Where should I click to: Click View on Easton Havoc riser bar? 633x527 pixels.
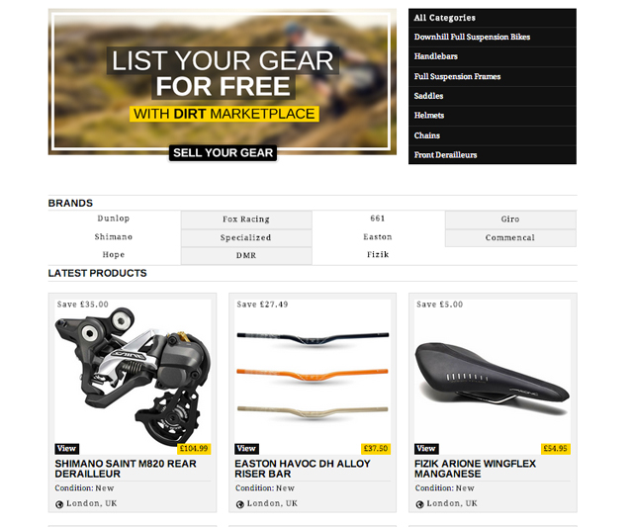246,449
